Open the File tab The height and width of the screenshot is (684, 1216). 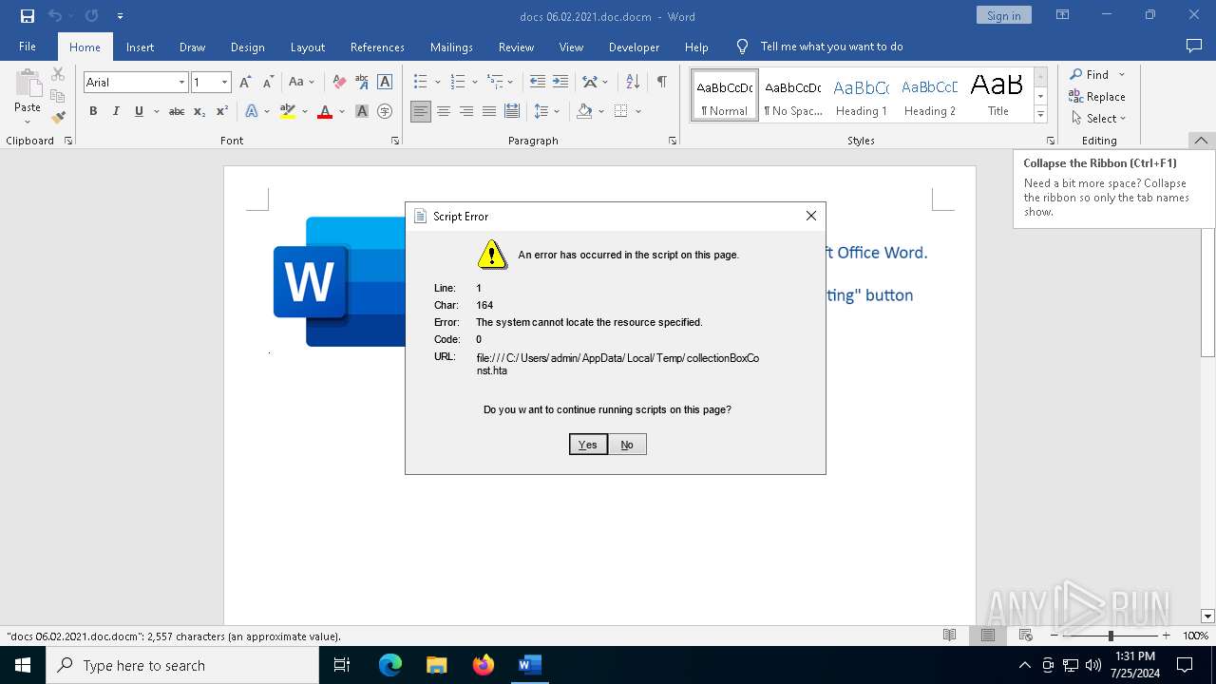[x=28, y=47]
